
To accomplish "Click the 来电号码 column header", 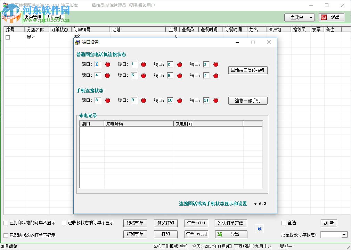I will 139,124.
